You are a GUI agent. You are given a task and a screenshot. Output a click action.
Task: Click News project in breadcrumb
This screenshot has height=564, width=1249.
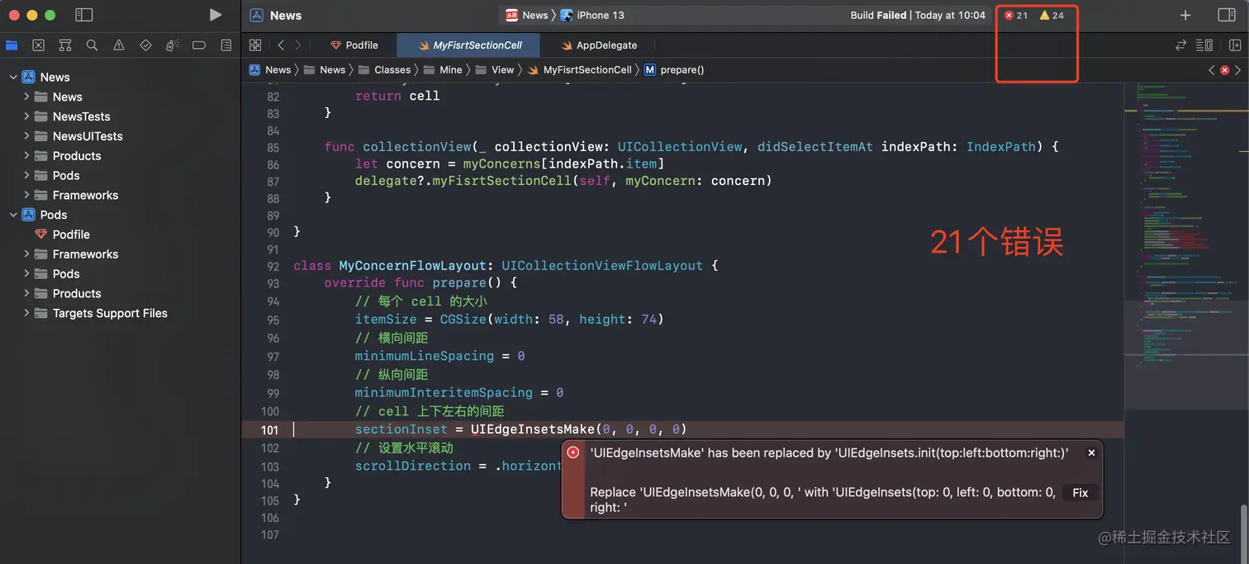click(x=270, y=70)
